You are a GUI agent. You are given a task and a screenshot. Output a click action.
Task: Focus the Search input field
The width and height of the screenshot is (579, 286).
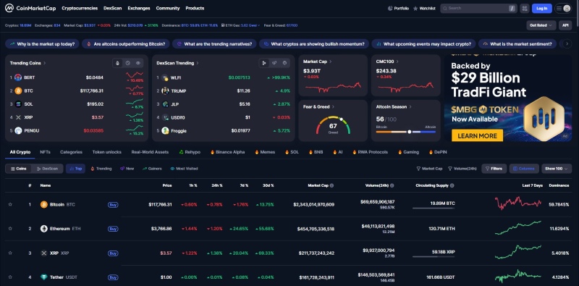pyautogui.click(x=478, y=8)
